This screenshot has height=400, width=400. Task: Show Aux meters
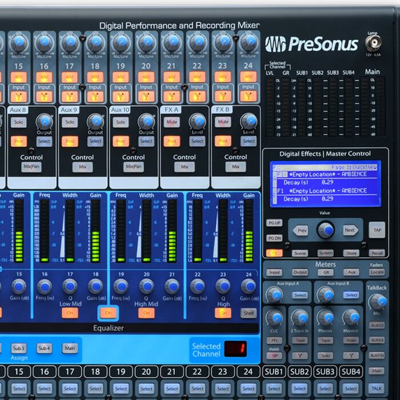[x=351, y=272]
